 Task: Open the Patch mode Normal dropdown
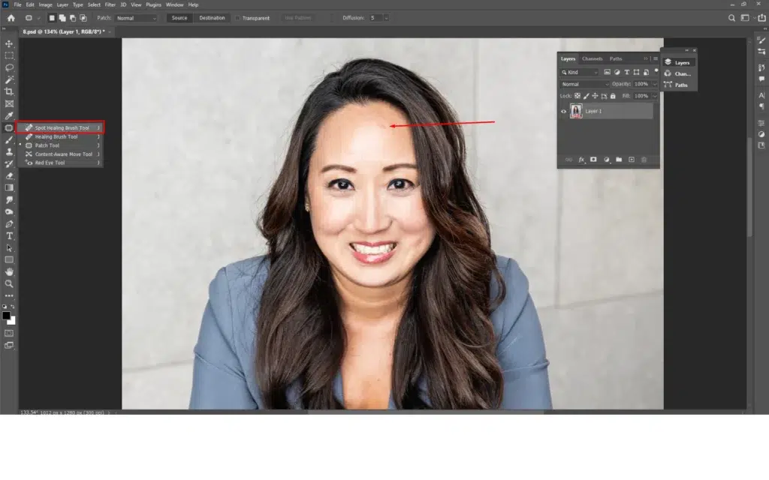(x=136, y=18)
